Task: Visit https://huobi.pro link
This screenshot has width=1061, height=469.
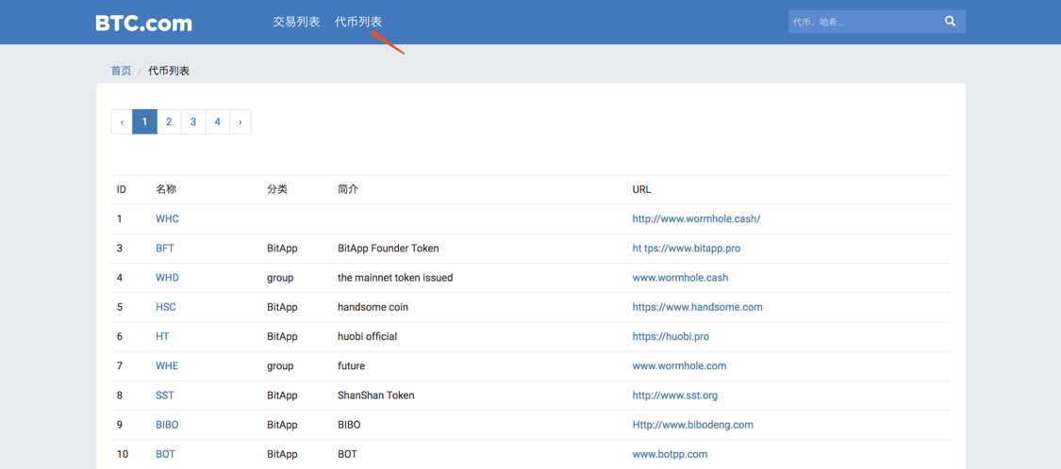Action: (671, 336)
